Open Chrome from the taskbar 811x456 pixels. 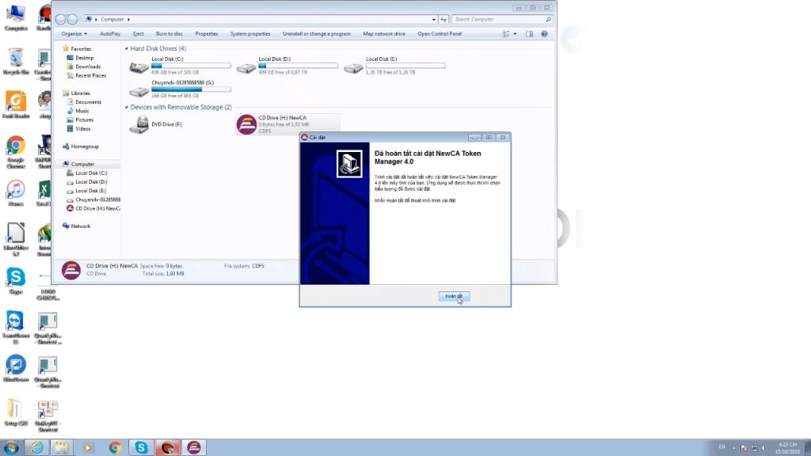coord(115,447)
